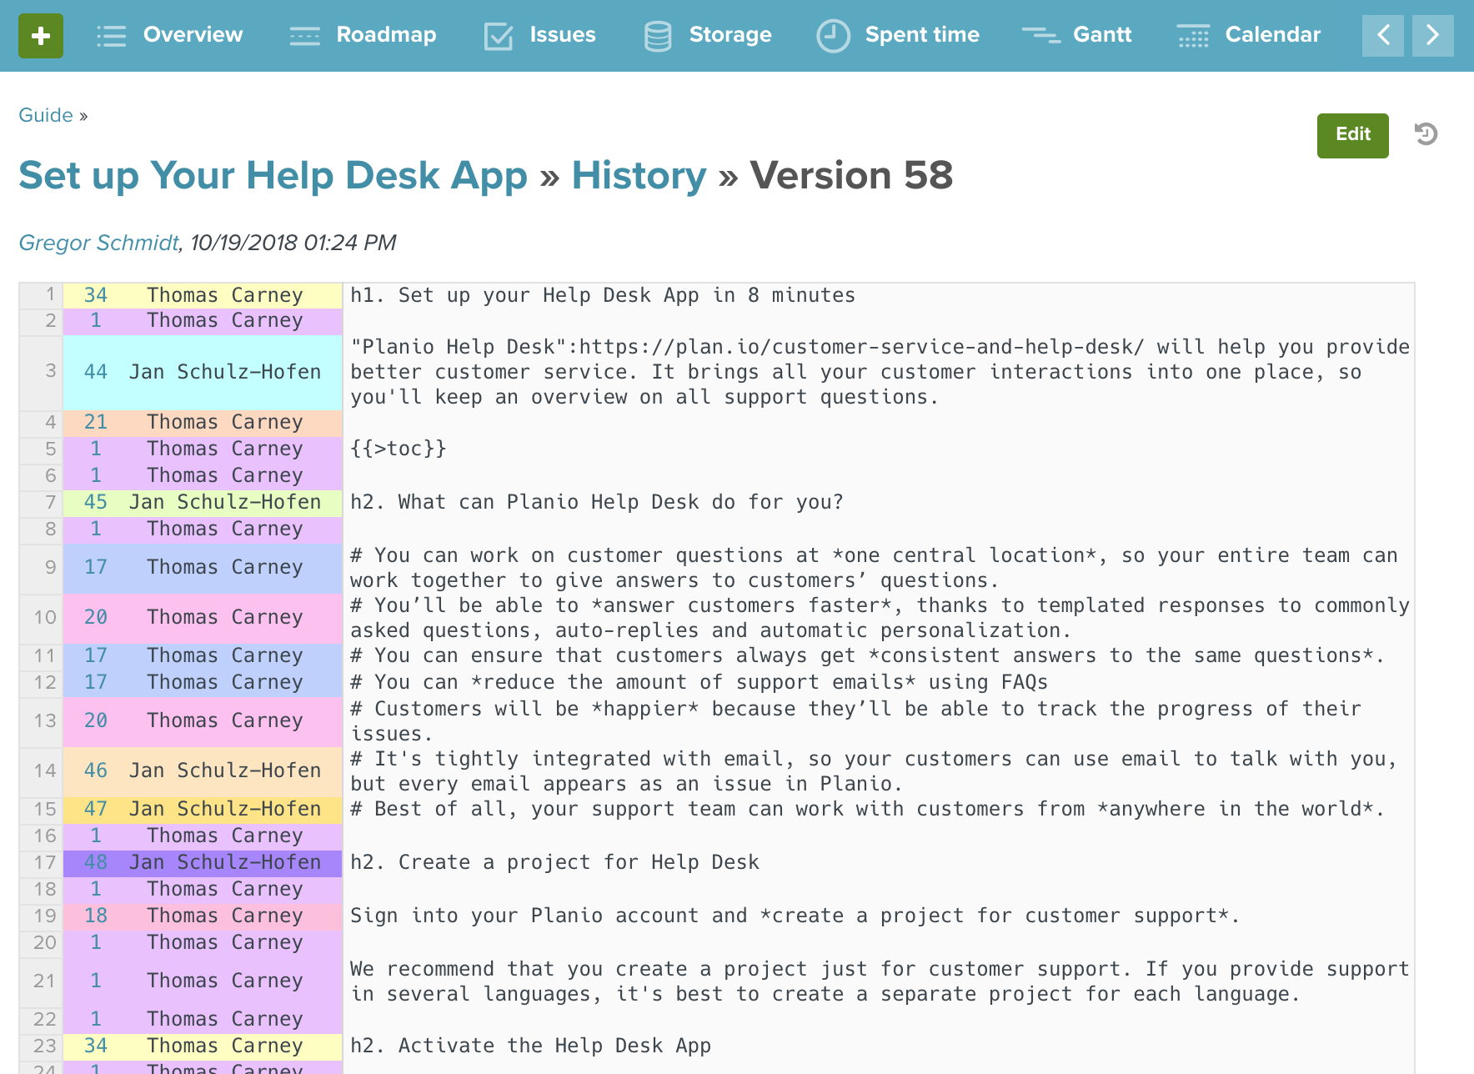Click the Spent time clock icon

pos(833,36)
